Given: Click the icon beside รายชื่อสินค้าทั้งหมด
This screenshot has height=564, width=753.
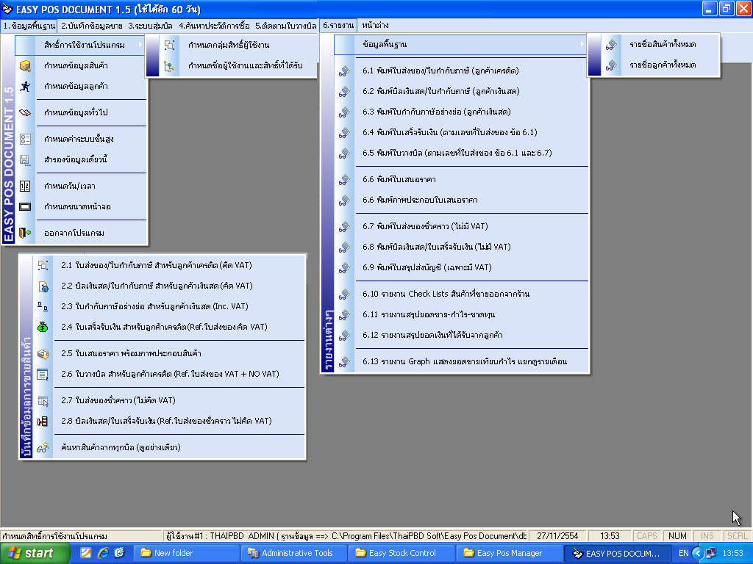Looking at the screenshot, I should click(611, 45).
